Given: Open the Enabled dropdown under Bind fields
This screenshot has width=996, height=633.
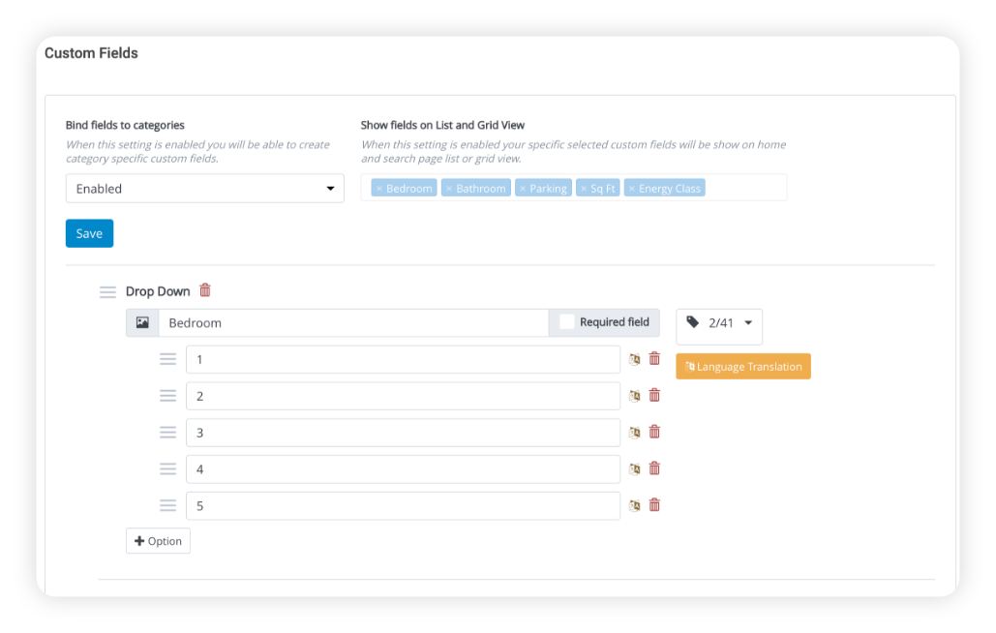Looking at the screenshot, I should click(x=204, y=188).
